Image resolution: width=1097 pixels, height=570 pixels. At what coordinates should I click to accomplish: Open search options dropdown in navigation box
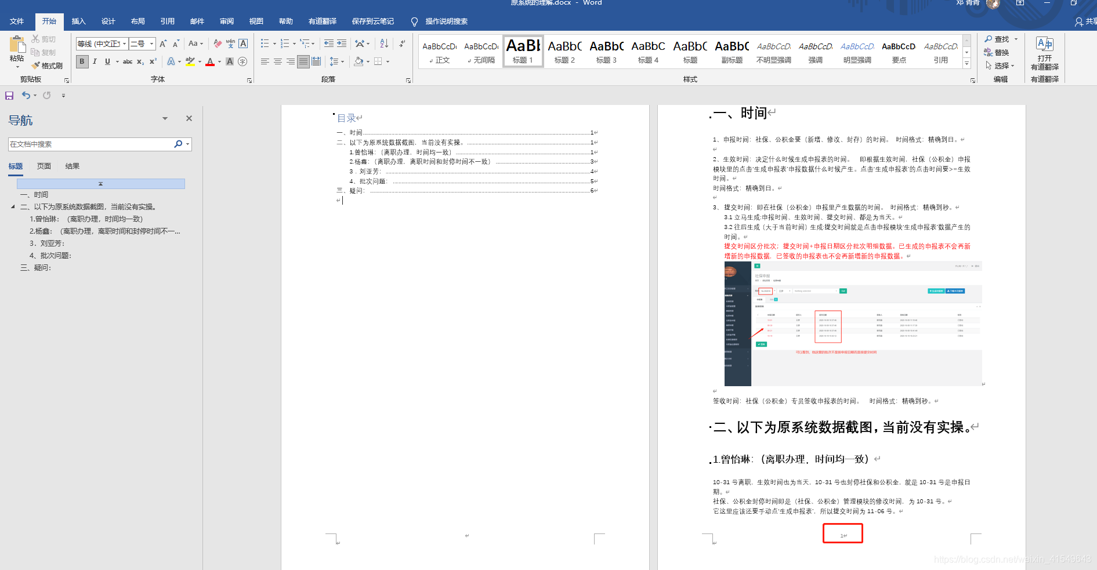coord(188,144)
